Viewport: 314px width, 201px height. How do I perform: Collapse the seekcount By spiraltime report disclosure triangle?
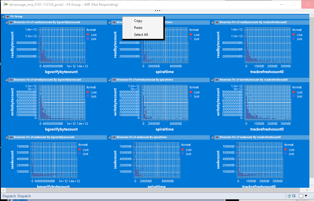[x=109, y=137]
